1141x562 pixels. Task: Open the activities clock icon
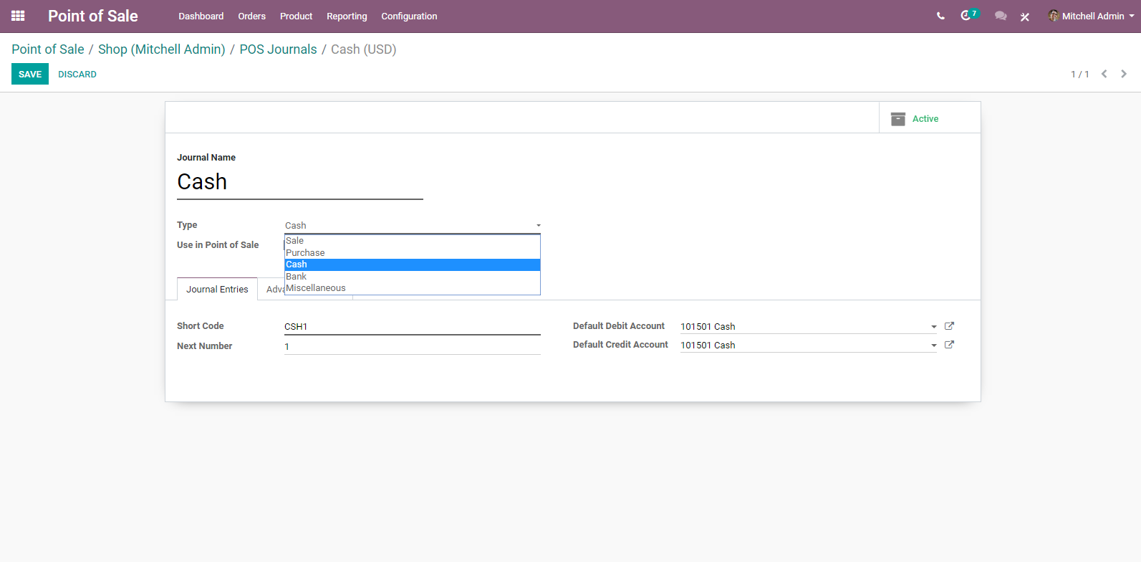(x=966, y=15)
